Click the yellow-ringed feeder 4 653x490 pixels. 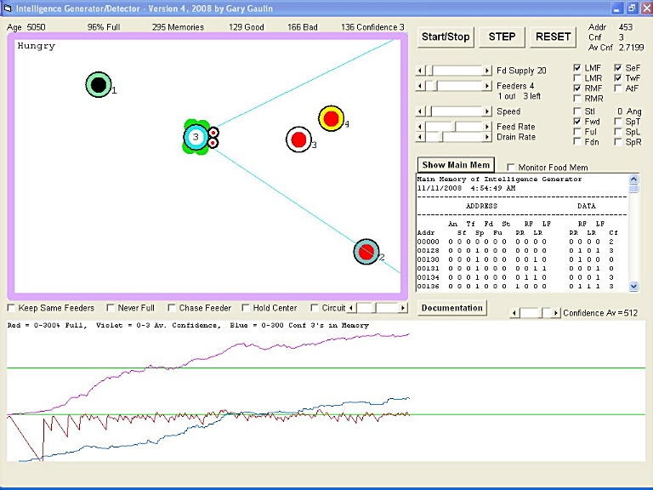coord(331,118)
